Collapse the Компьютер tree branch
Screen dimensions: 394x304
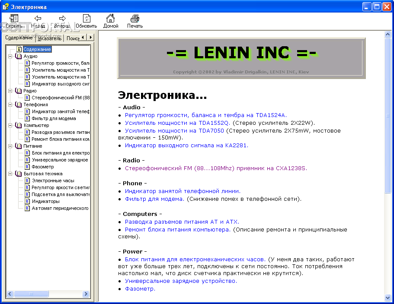(x=10, y=125)
